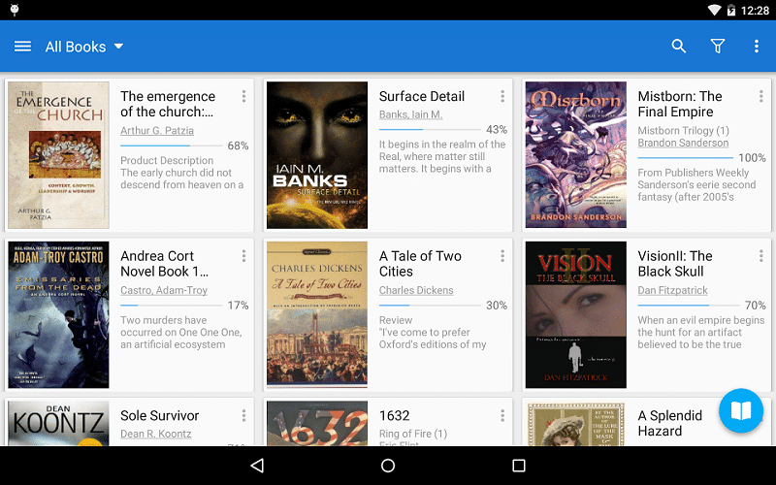Open the filter funnel icon

[x=718, y=47]
